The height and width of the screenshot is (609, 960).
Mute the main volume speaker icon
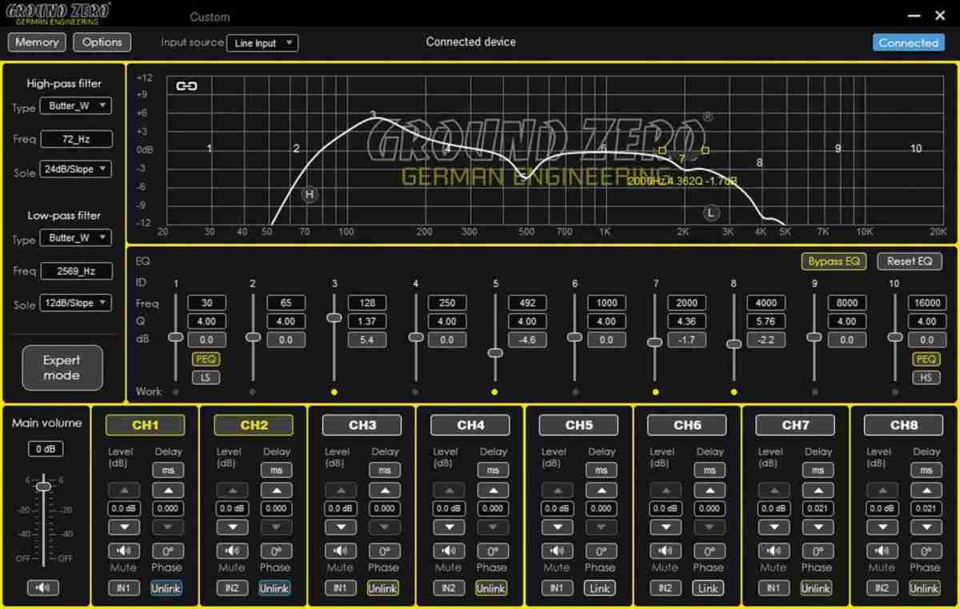(x=43, y=587)
